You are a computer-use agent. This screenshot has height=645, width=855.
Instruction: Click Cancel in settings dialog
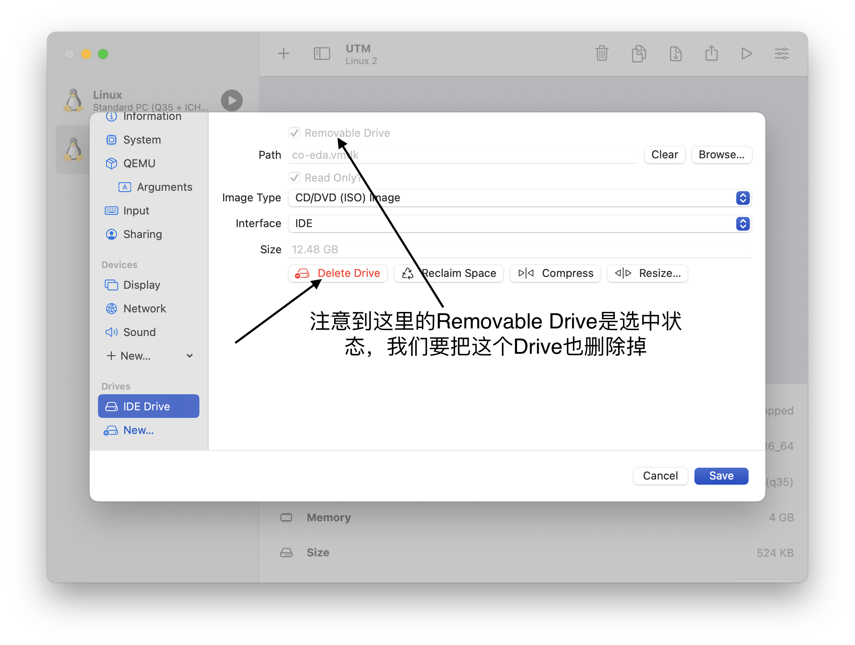660,476
